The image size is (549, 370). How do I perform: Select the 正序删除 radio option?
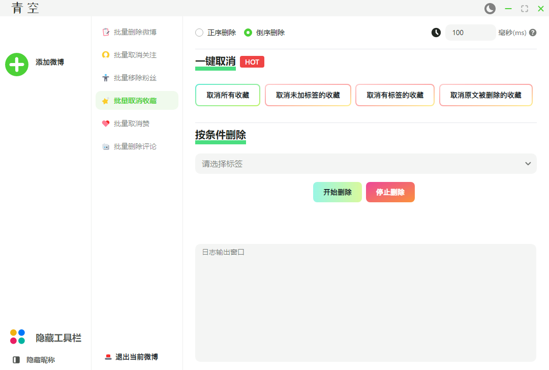click(x=199, y=33)
